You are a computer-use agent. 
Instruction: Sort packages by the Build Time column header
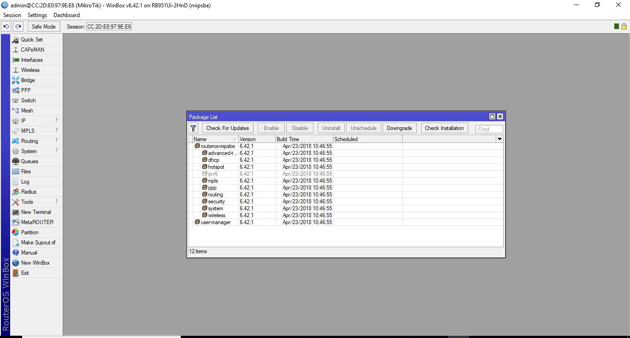coord(304,139)
